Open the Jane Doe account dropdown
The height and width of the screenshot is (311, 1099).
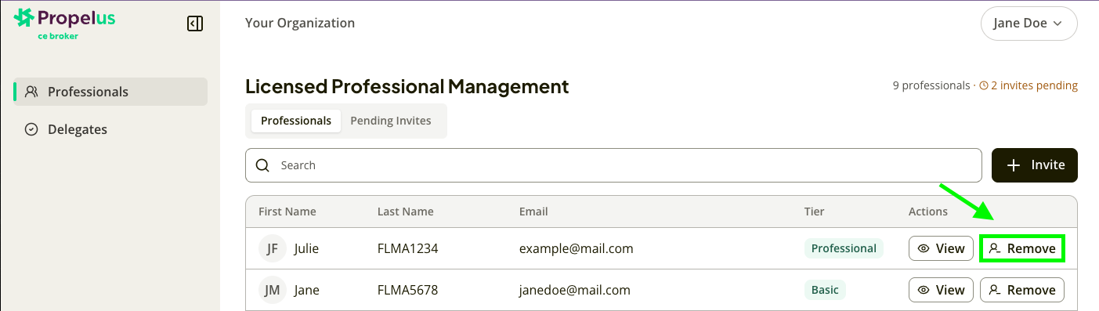[1029, 24]
